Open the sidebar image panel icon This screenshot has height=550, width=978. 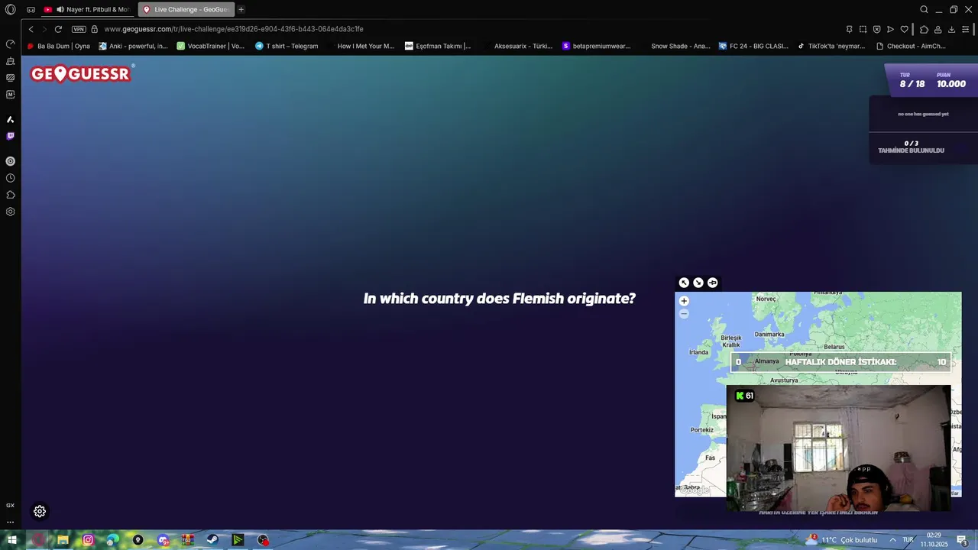click(x=11, y=78)
